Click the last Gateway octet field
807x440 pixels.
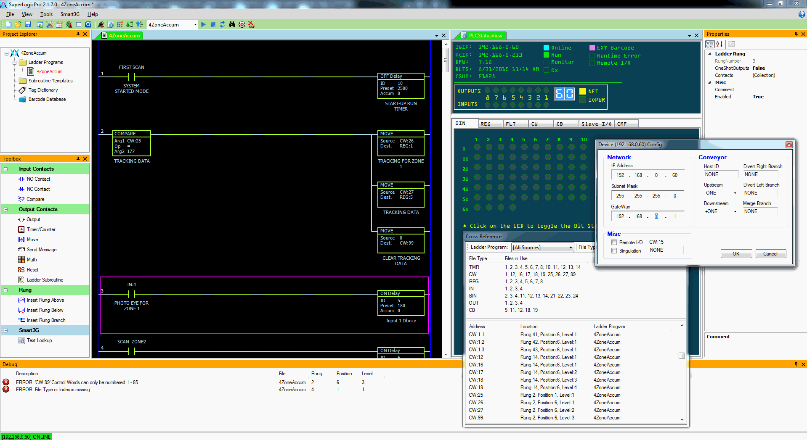(675, 216)
